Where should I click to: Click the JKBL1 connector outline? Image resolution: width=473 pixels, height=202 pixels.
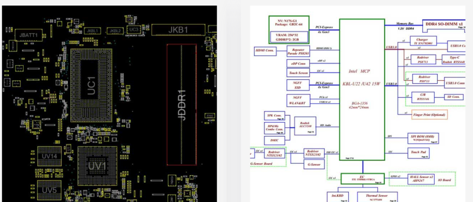tap(92, 31)
